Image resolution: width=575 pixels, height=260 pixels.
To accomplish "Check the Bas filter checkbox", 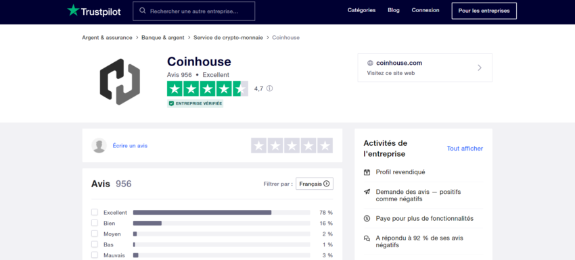I will (x=95, y=244).
